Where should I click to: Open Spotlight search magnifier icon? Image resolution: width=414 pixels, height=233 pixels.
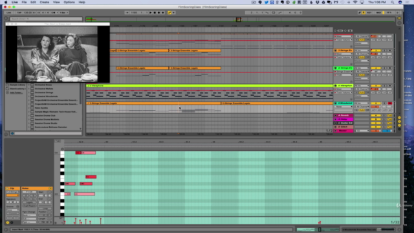click(x=393, y=2)
